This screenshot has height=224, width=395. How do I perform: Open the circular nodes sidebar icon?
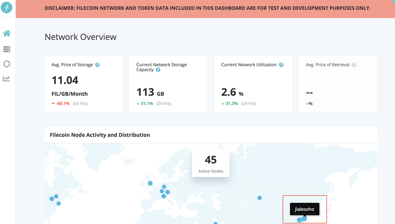[7, 64]
